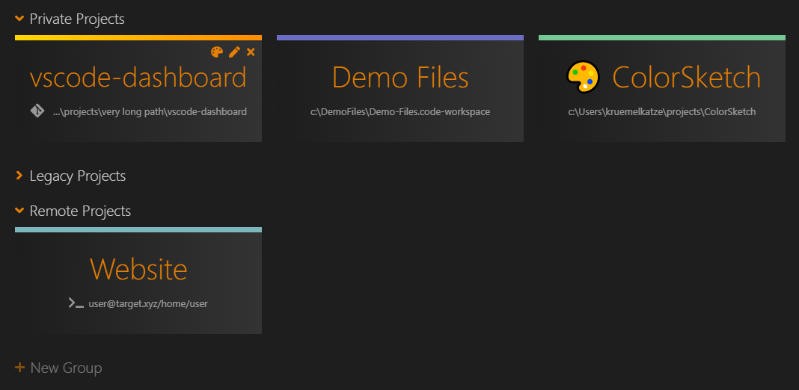Click the painter's palette emoji on ColorSketch

(583, 77)
